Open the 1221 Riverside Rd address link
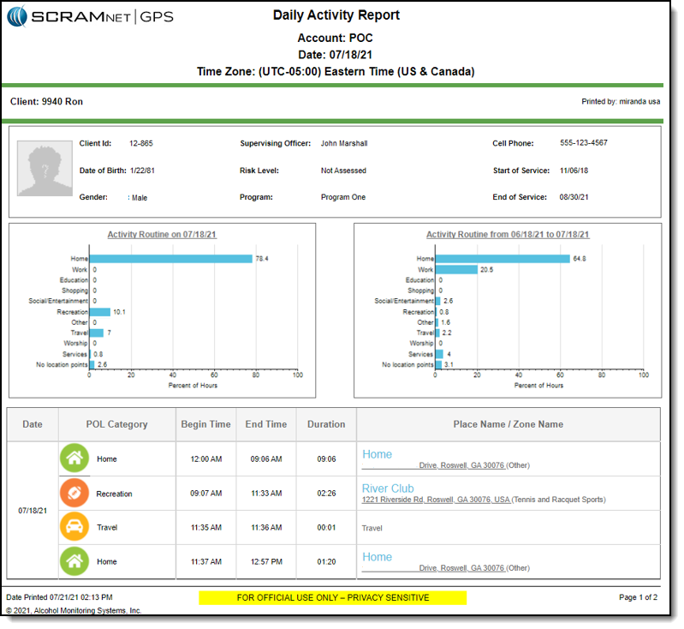 pos(435,500)
